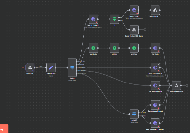The image size is (190, 133).
Task: Click the warning triangle on Book Appointment
Action: point(158,70)
